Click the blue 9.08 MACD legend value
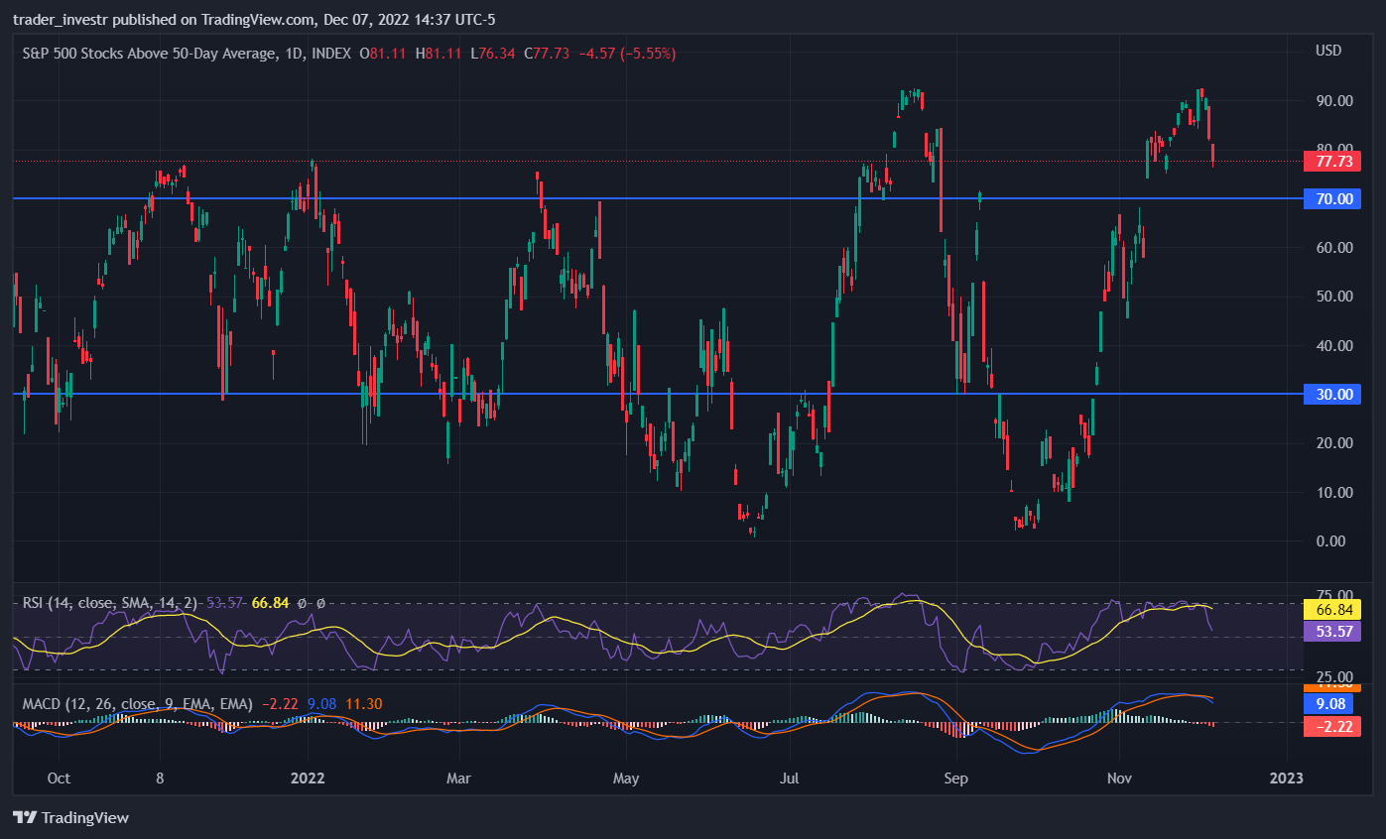 (321, 704)
